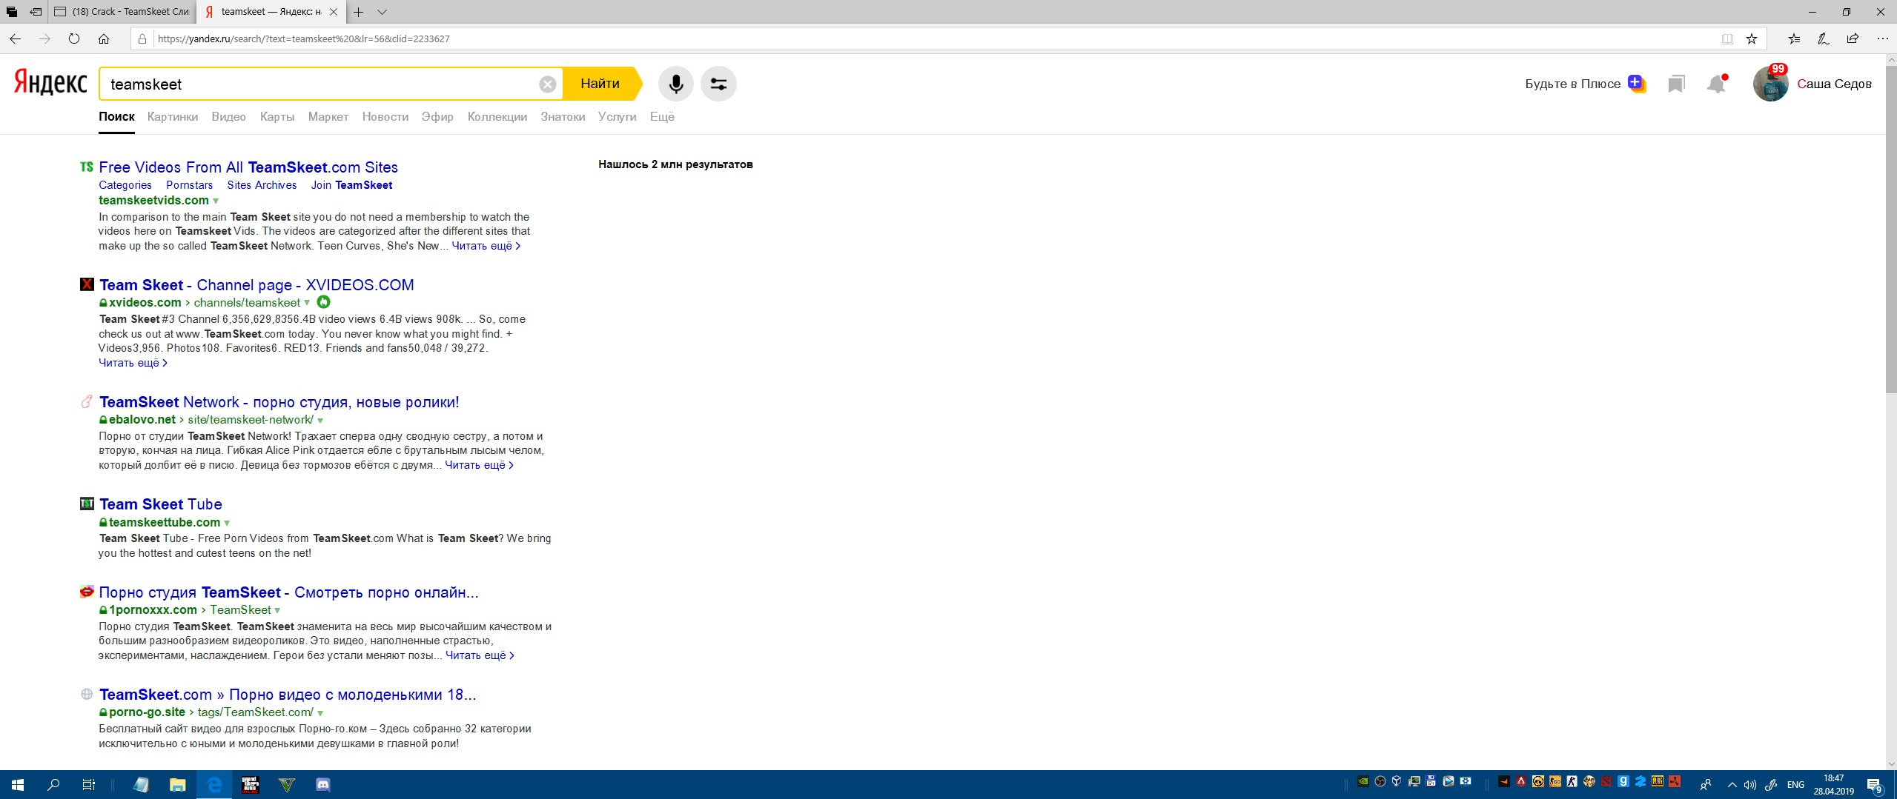The height and width of the screenshot is (799, 1897).
Task: Click the volume speaker tray icon
Action: click(x=1750, y=785)
